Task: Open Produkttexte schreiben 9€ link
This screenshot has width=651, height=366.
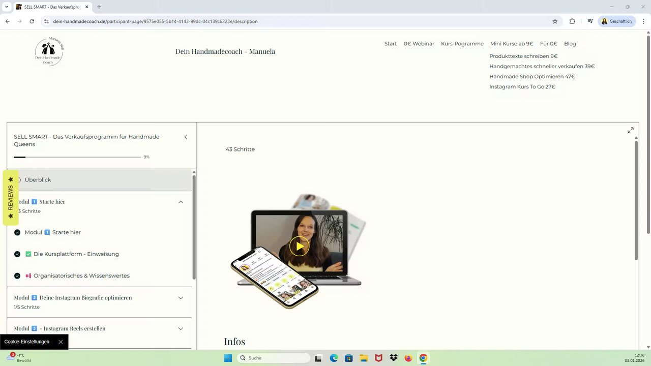Action: point(523,56)
